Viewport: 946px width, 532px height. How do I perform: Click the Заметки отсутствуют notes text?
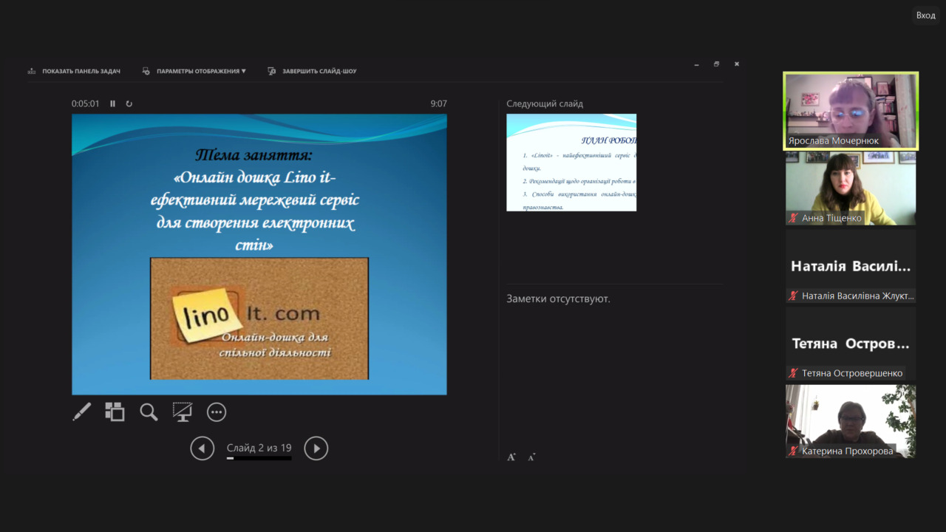coord(559,299)
